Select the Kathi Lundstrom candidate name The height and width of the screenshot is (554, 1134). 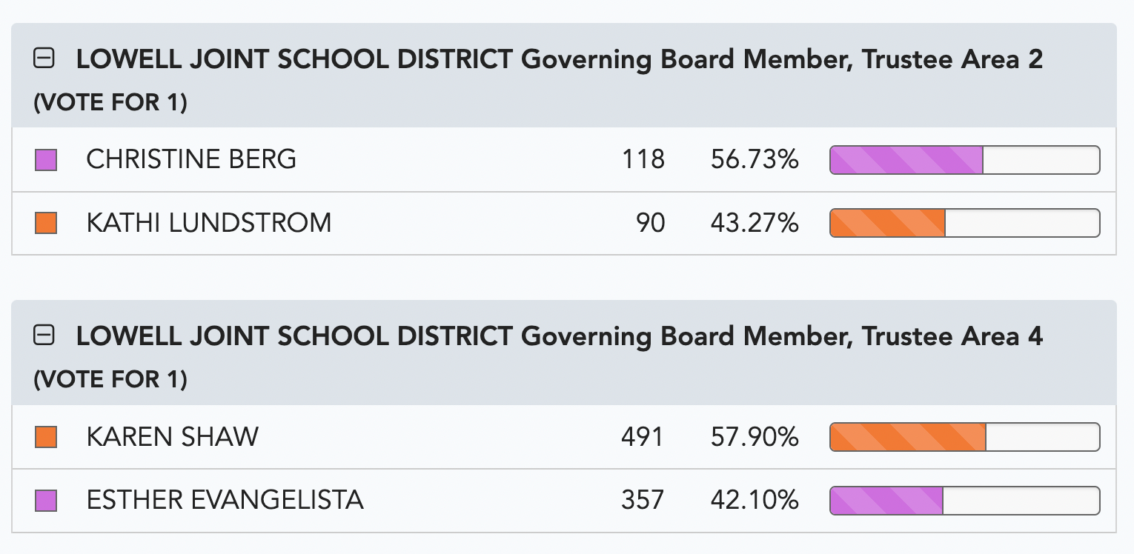click(209, 223)
